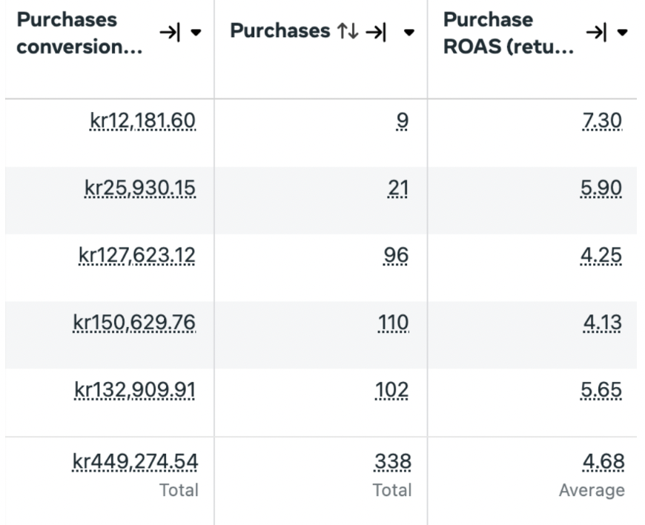Viewport: 645px width, 525px height.
Task: Click the 7.30 ROAS value
Action: point(602,121)
